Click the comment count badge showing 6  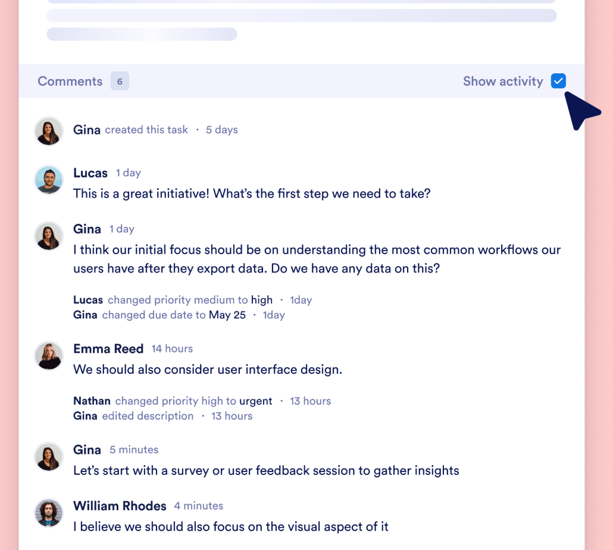tap(119, 81)
